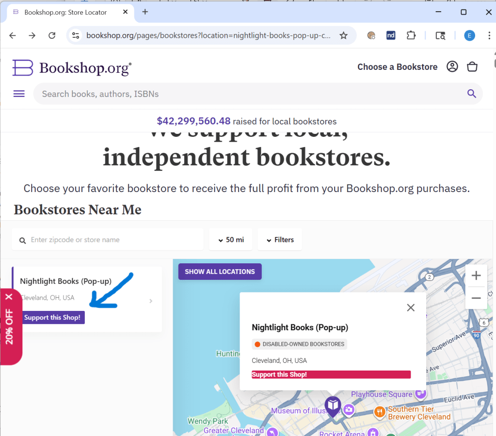Open the browser extensions puzzle icon
Screen dimensions: 496x436
(411, 35)
